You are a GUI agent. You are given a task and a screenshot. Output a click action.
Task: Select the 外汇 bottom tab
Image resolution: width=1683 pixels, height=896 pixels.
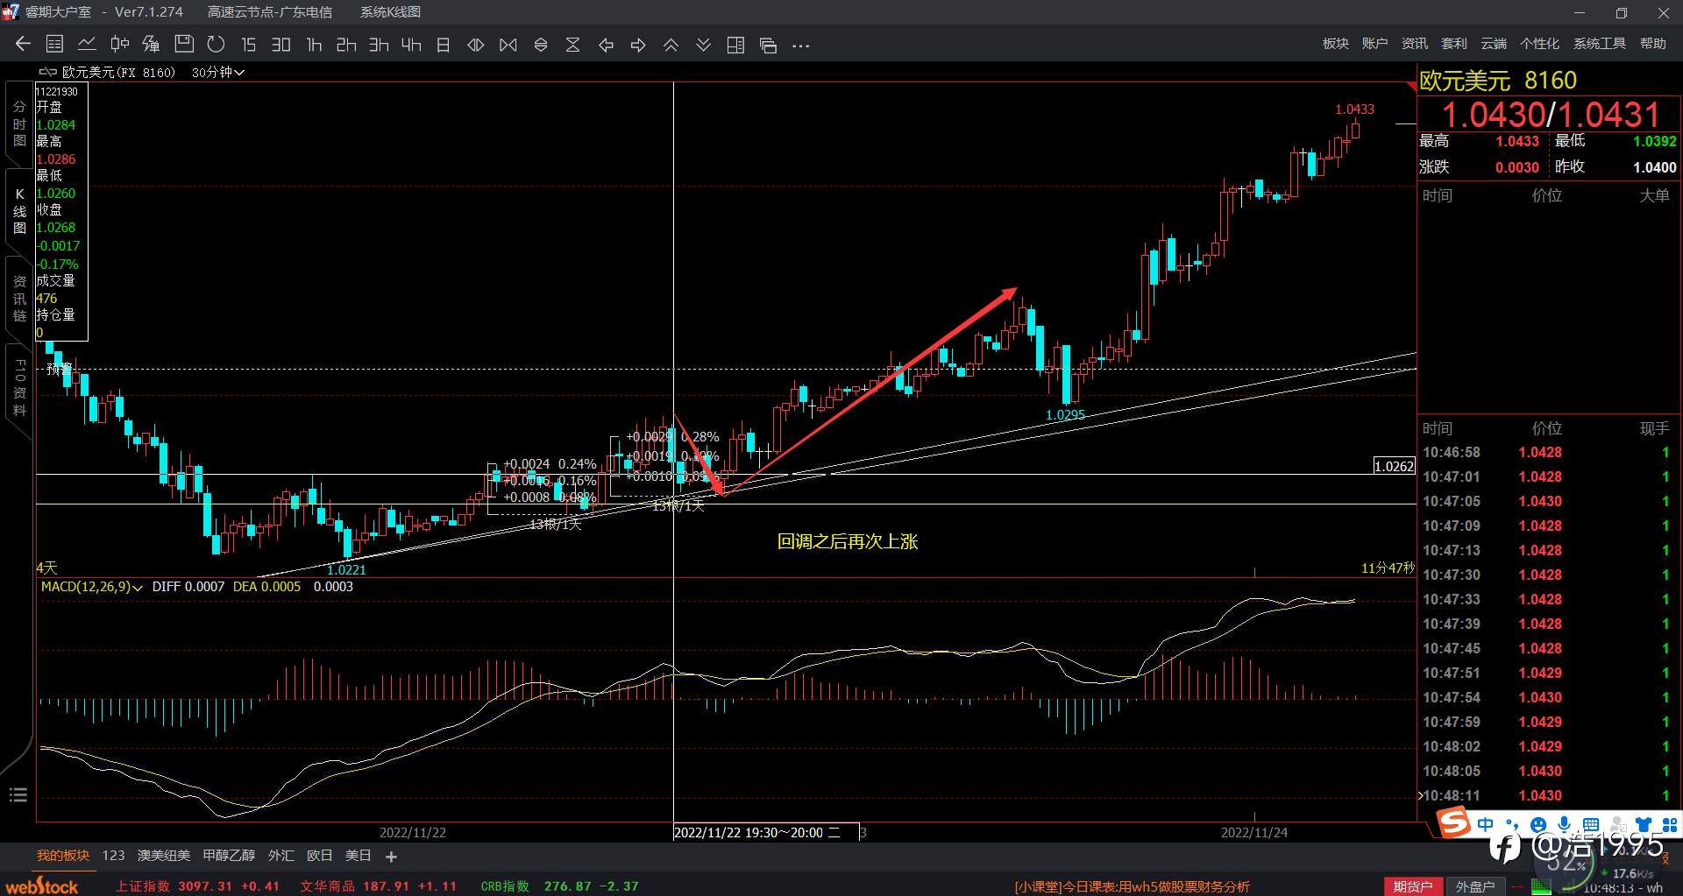tap(281, 856)
